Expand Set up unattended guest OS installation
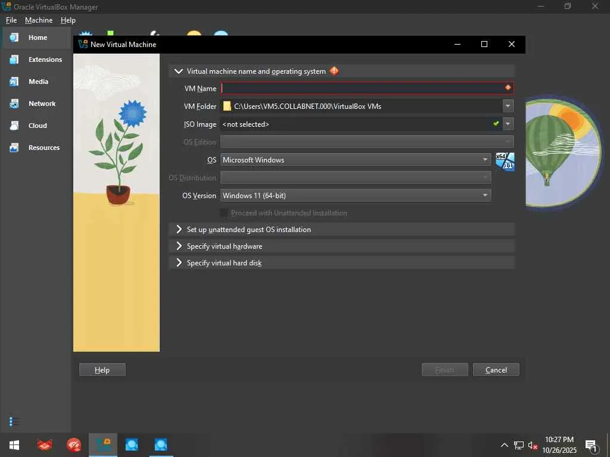610x457 pixels. click(342, 230)
